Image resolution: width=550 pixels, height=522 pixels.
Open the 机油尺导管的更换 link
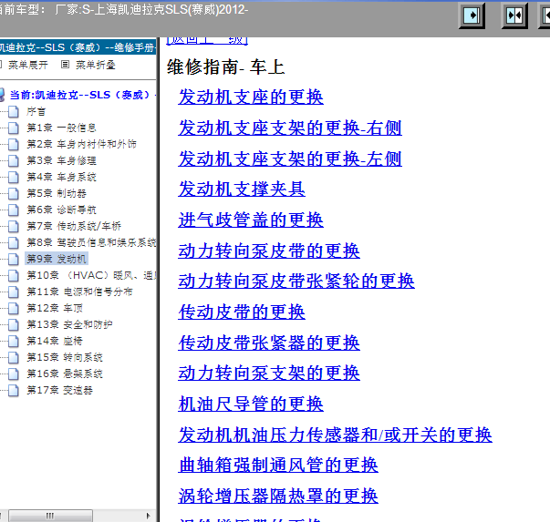[251, 404]
